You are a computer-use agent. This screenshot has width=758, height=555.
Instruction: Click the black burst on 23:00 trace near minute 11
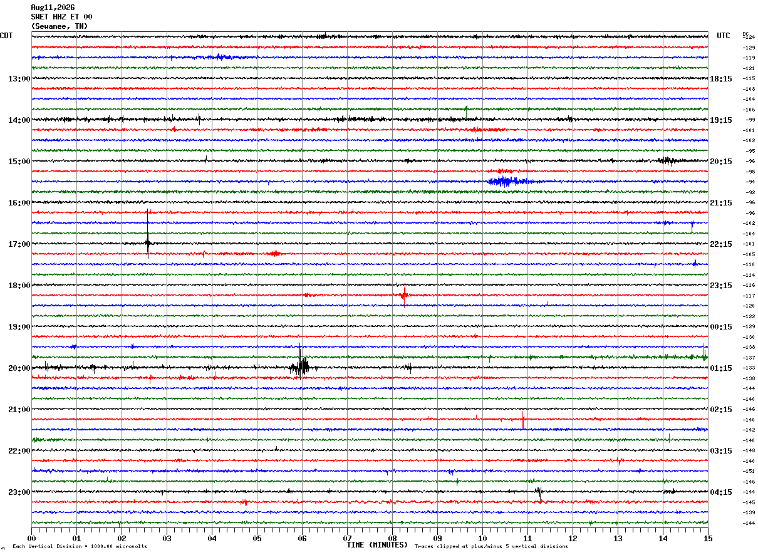tap(539, 493)
